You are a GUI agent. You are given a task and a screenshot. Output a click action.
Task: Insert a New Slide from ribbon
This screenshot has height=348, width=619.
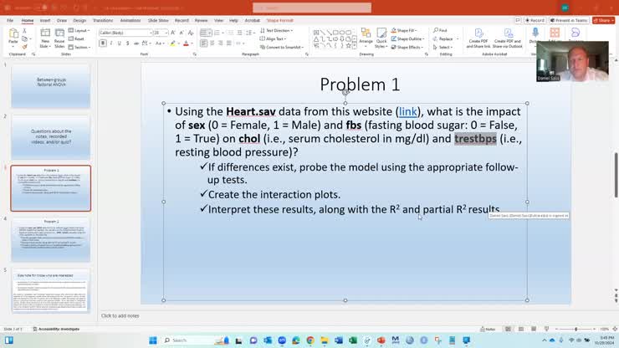coord(44,36)
